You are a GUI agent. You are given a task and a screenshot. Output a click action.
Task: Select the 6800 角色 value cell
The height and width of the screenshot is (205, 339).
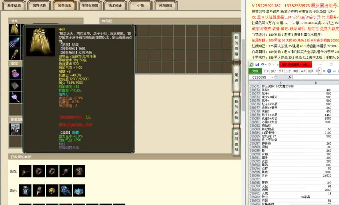316,172
